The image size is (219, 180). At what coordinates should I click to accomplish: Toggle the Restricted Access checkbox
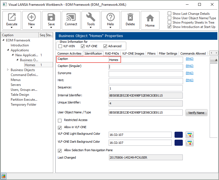tap(60, 120)
